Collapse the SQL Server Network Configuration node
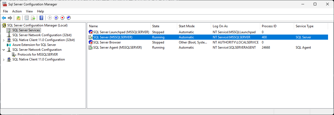334x115 pixels. pos(4,50)
